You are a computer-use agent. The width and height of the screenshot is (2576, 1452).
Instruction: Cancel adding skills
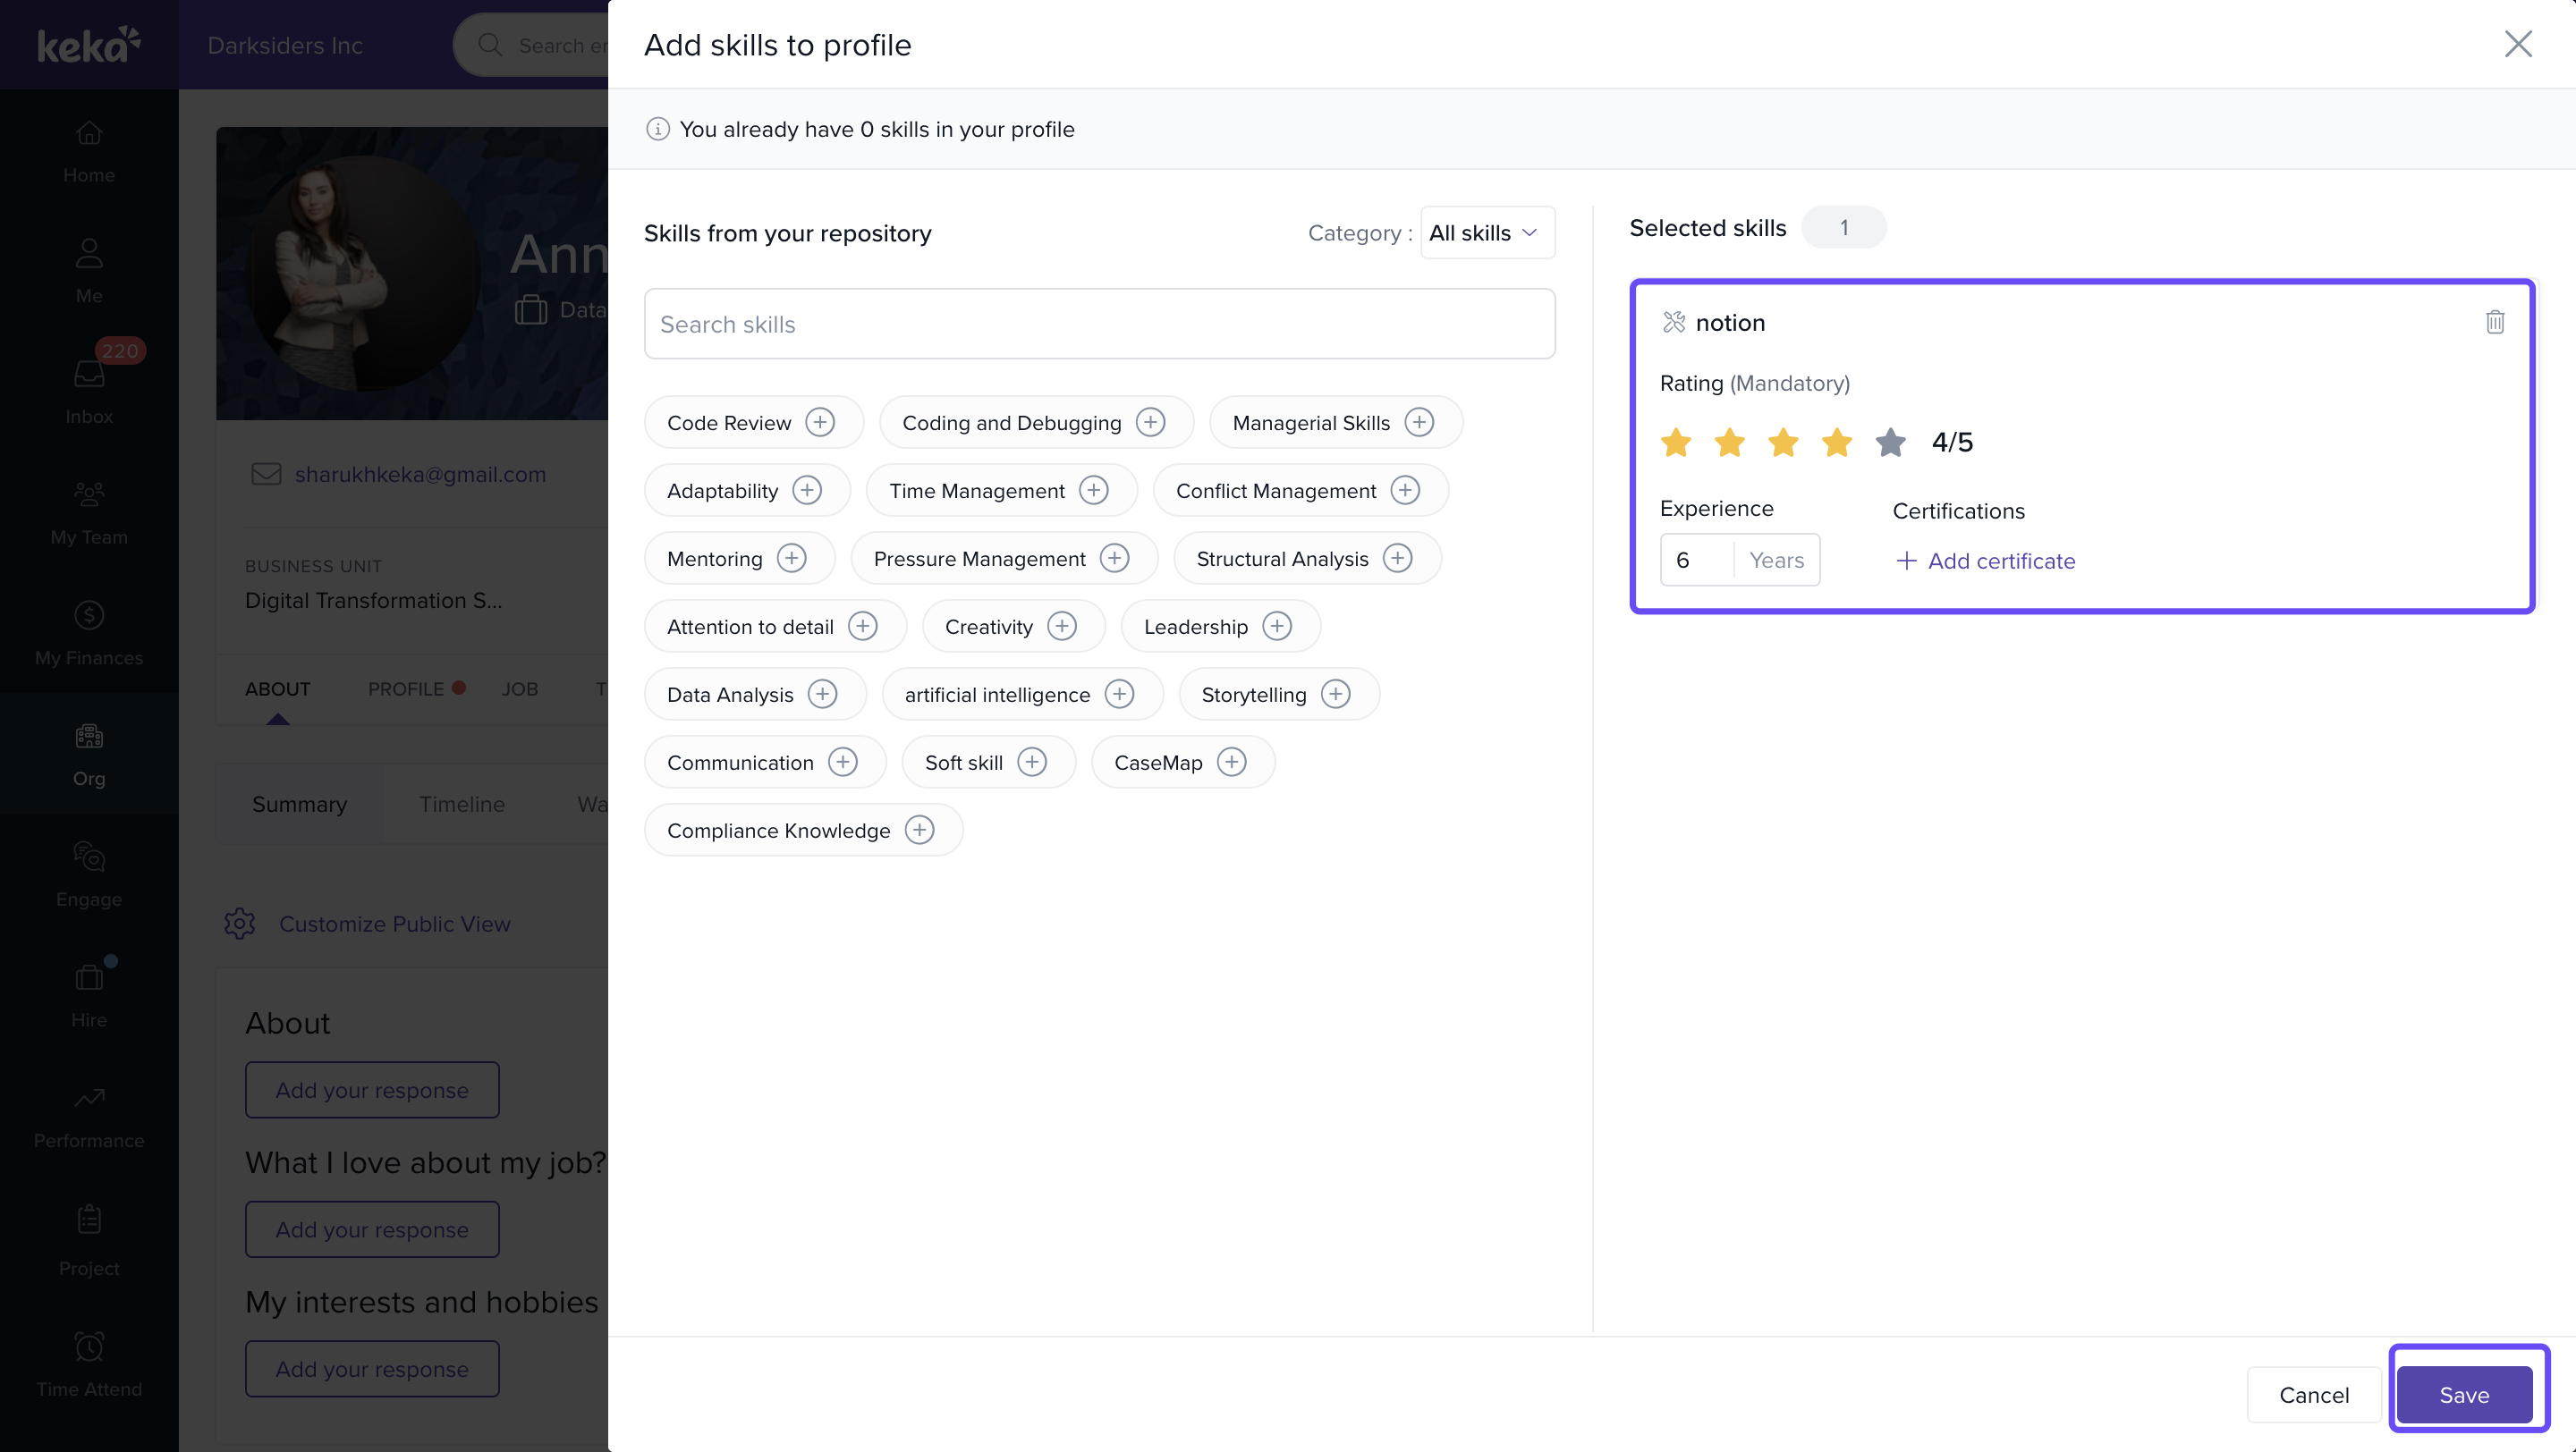click(2313, 1394)
